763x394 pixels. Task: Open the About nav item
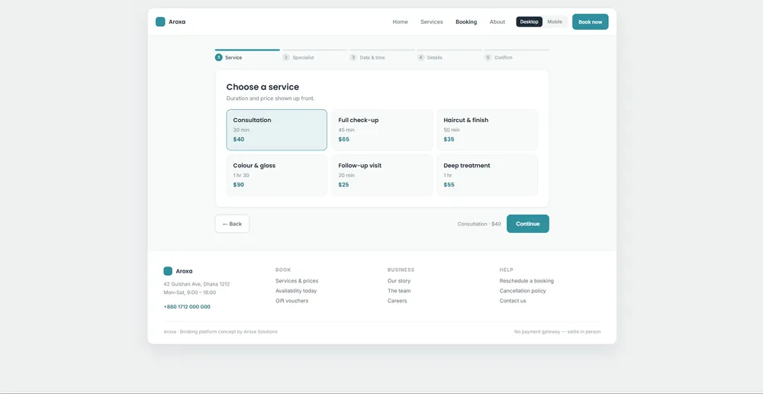click(x=497, y=22)
